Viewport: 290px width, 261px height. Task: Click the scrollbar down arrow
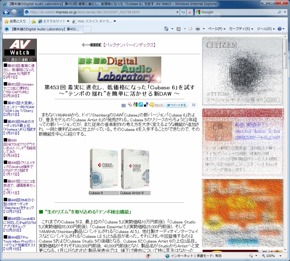point(286,250)
